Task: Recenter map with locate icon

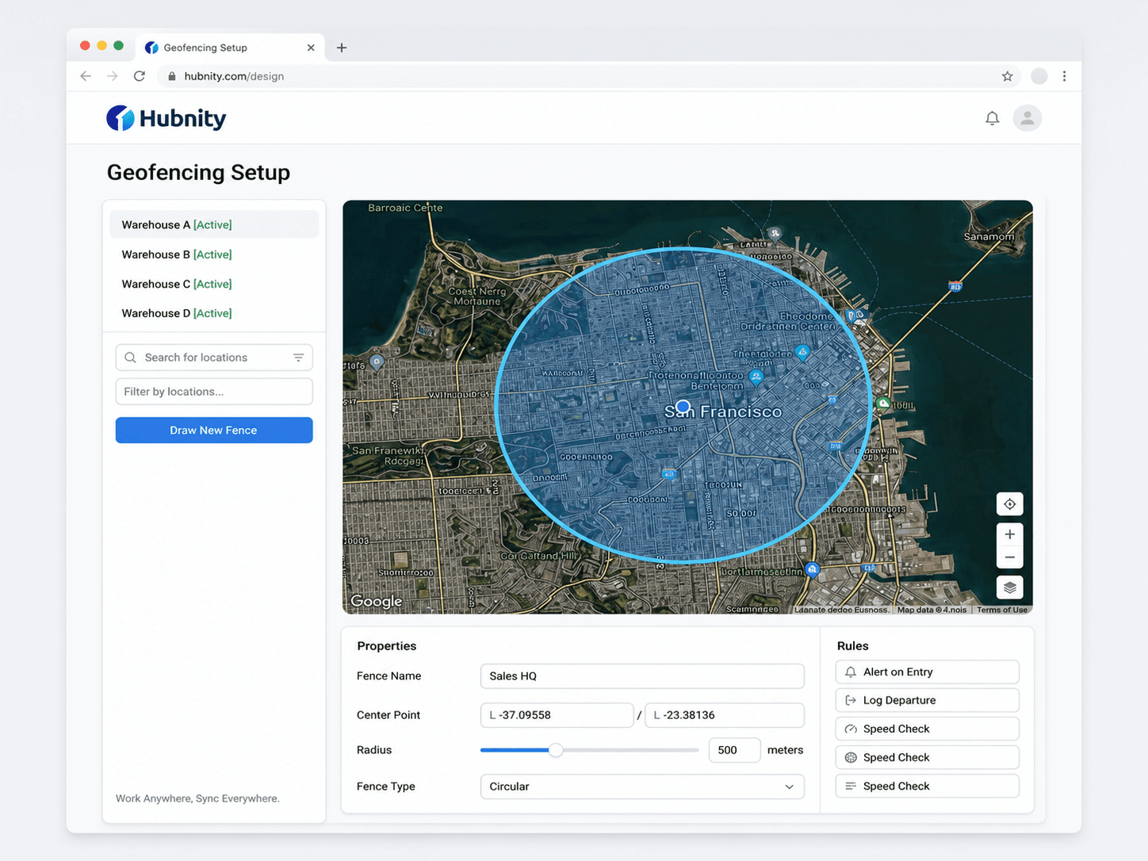Action: [1009, 504]
